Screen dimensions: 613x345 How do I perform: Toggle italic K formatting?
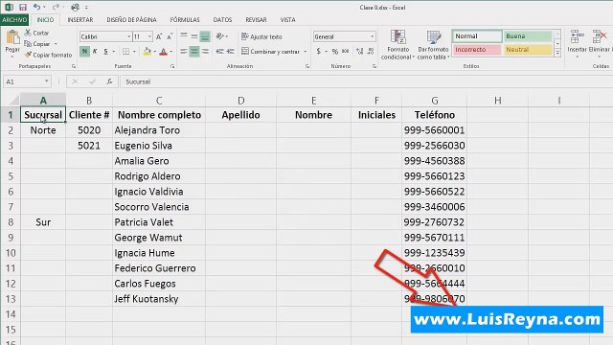(x=95, y=51)
